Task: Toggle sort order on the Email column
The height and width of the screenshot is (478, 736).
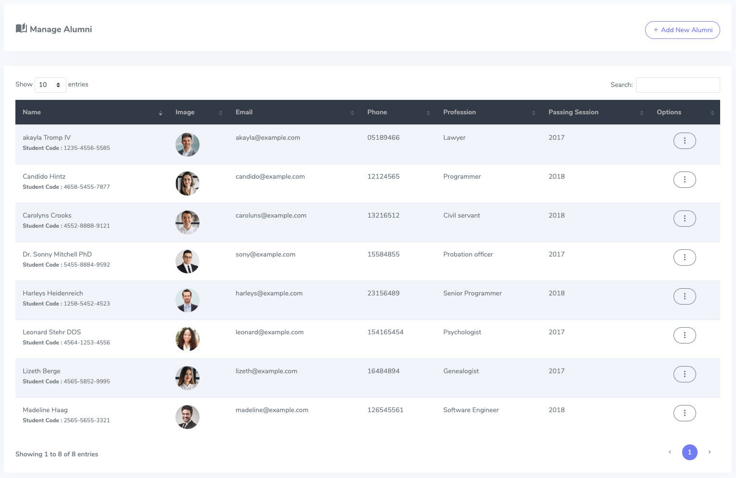Action: pyautogui.click(x=351, y=113)
